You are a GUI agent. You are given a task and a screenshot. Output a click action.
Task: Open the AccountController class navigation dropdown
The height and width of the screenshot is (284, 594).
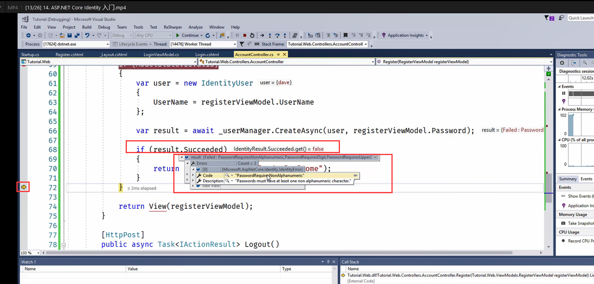pos(286,62)
